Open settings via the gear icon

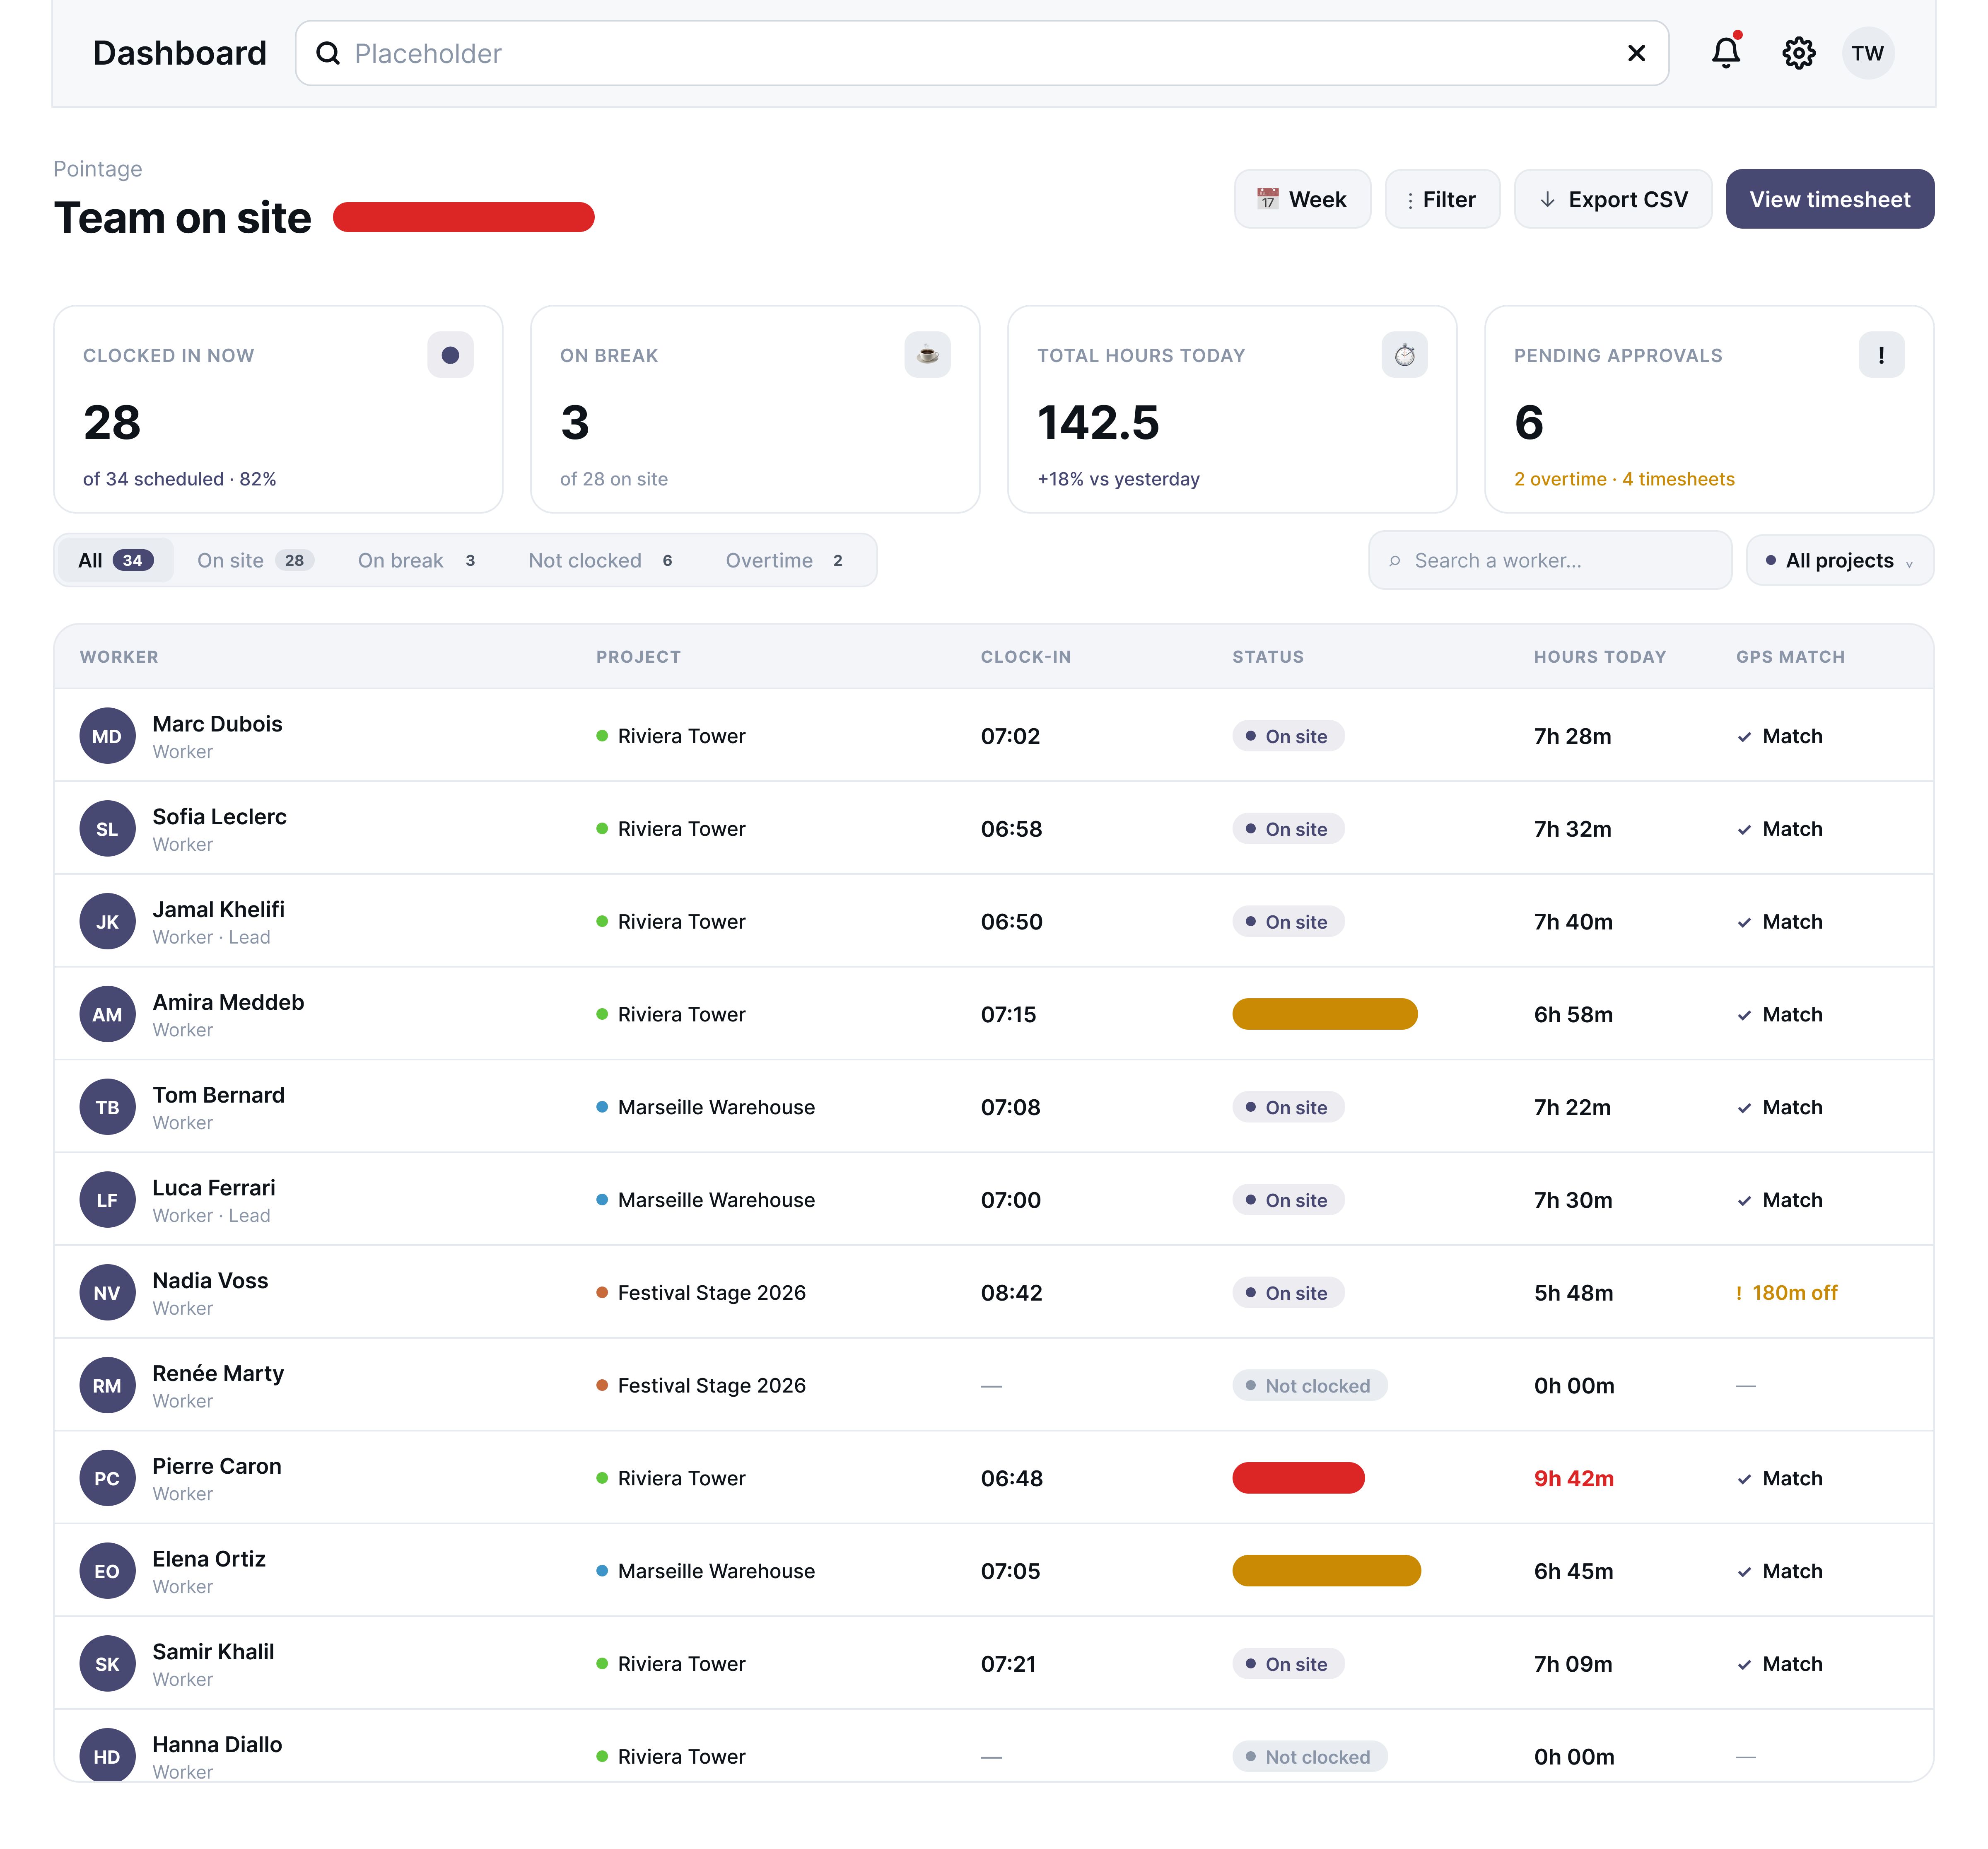pos(1798,53)
